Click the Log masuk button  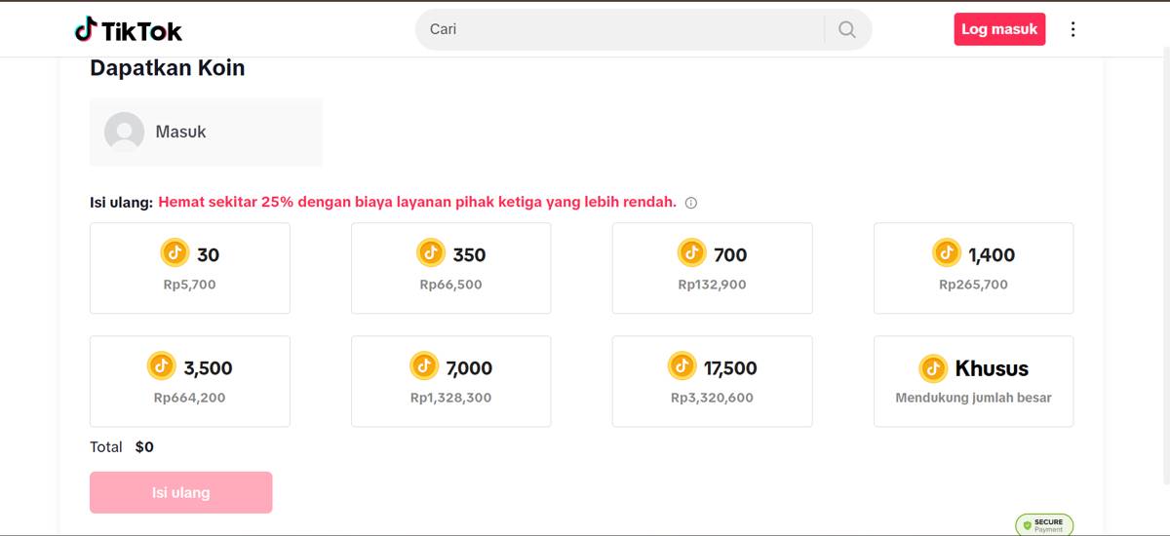(x=999, y=29)
